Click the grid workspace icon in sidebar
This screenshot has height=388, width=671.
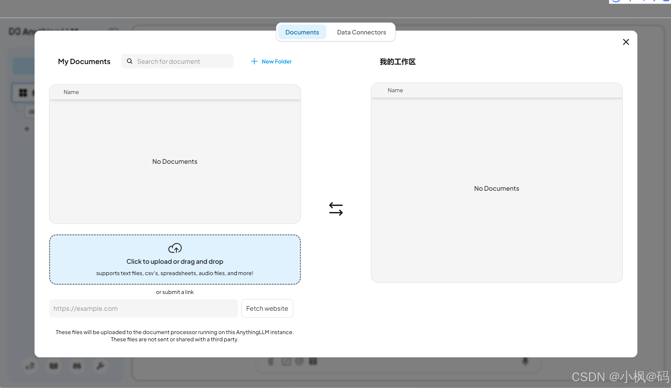pos(23,93)
